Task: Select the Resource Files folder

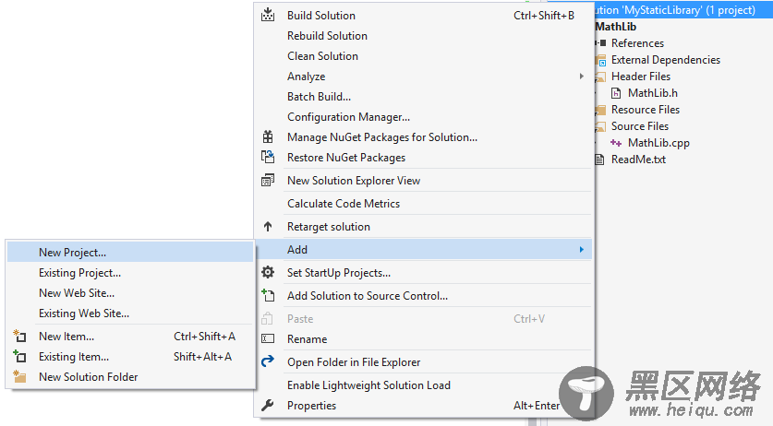Action: pyautogui.click(x=646, y=110)
